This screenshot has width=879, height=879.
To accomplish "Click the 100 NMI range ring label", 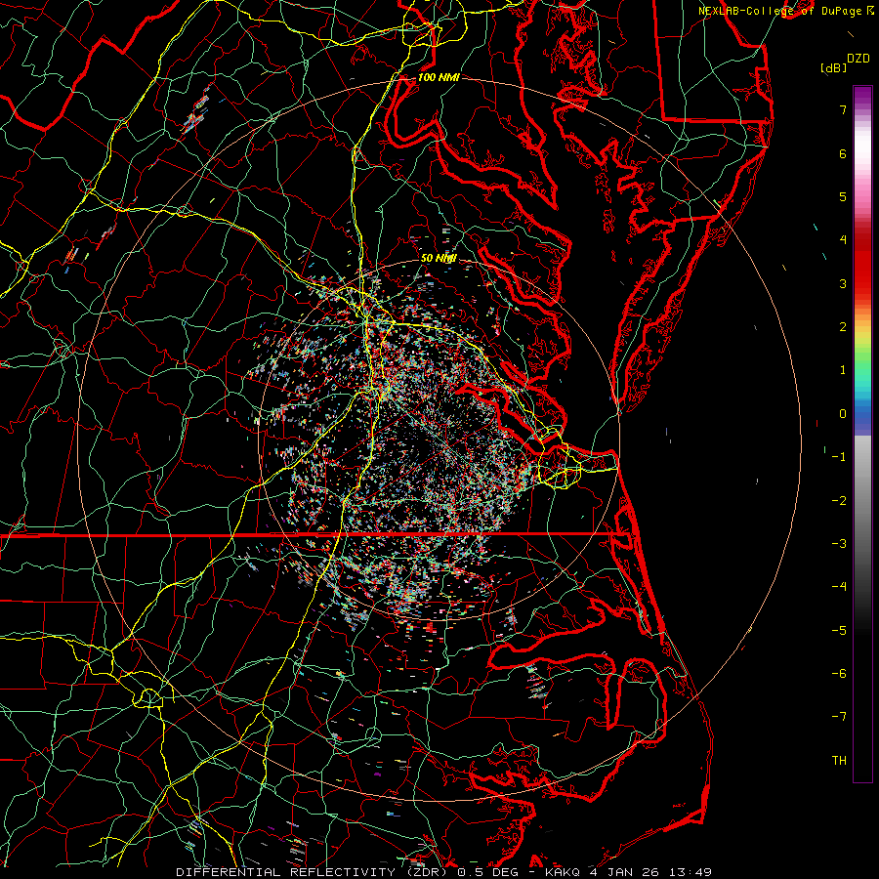I will click(439, 77).
